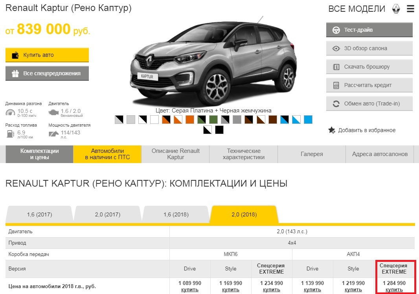Click the wallet icon on Купить авто
419x294 pixels.
[16, 55]
